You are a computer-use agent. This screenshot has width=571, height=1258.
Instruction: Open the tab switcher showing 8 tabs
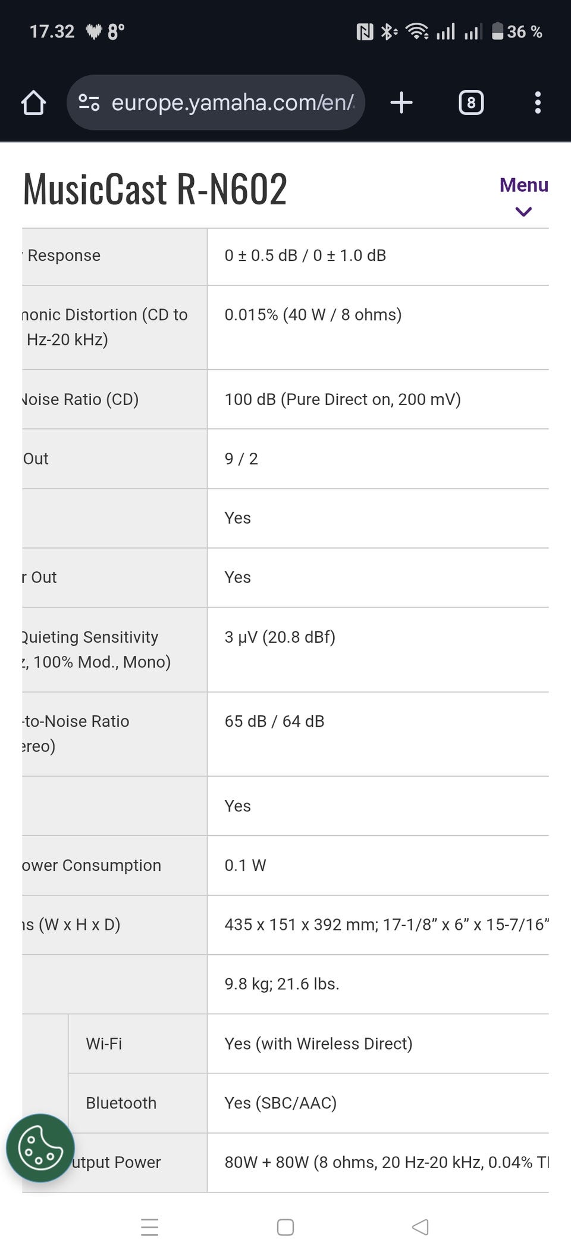(x=471, y=102)
